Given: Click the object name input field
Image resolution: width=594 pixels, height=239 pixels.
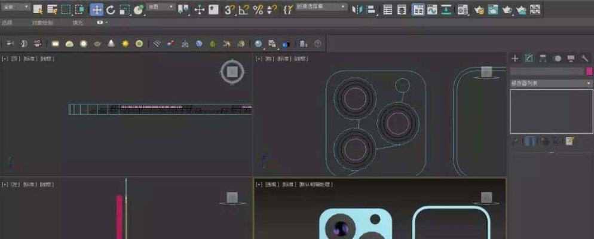Looking at the screenshot, I should click(x=547, y=71).
